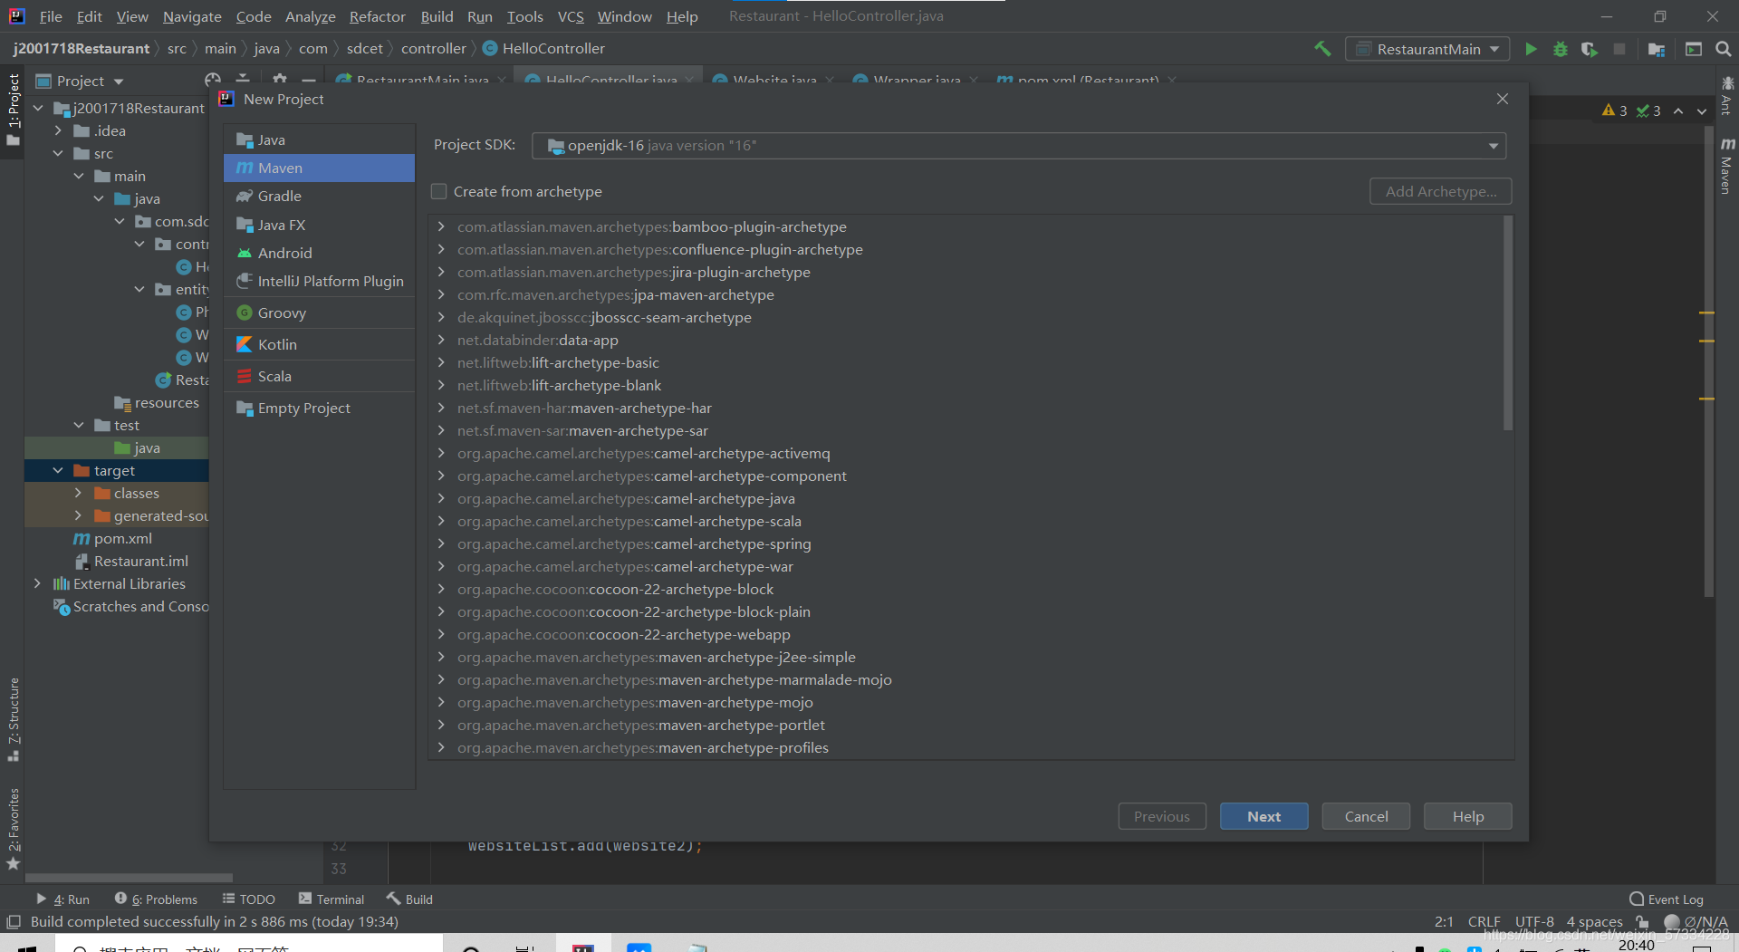Click the Stop run square icon
Viewport: 1739px width, 952px height.
coord(1619,49)
